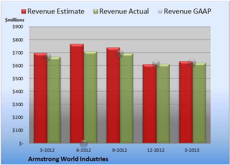Click the $millions axis unit label

coord(14,20)
